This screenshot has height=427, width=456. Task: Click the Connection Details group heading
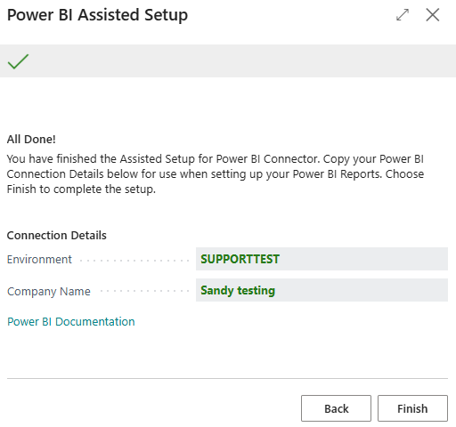57,235
